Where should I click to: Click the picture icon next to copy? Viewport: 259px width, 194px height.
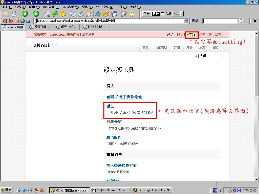pos(81,14)
